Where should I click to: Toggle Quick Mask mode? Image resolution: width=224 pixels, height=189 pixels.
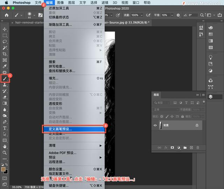[x=5, y=178]
